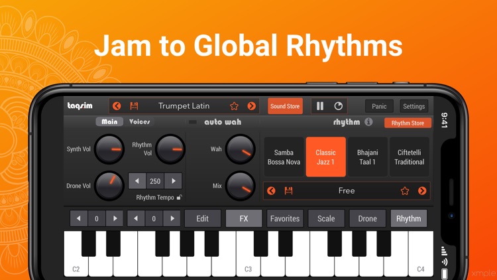Go to previous rhythm preset arrow
Screen dimensions: 497x280
coord(271,191)
